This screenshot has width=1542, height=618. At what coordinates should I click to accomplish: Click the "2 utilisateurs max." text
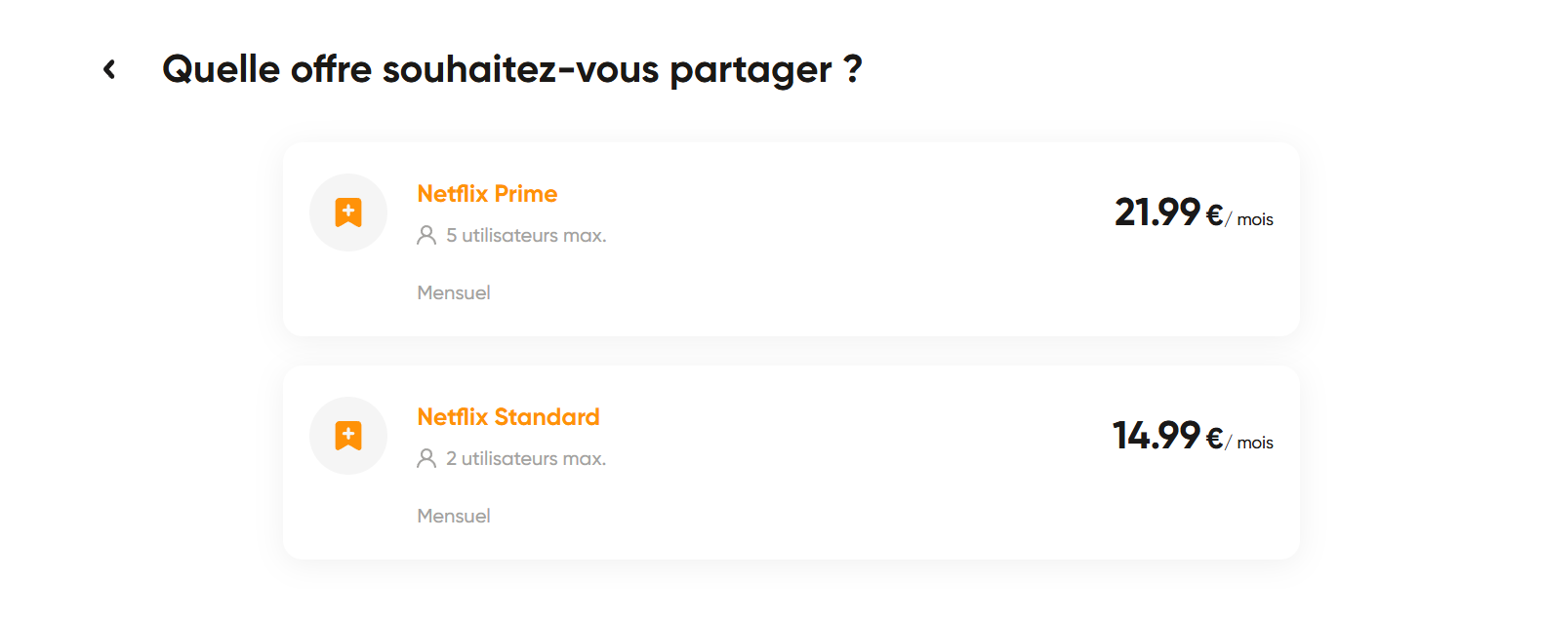click(526, 459)
